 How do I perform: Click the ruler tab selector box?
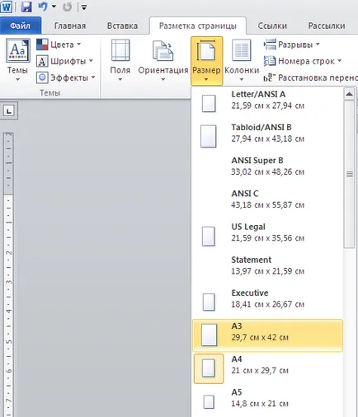point(9,110)
